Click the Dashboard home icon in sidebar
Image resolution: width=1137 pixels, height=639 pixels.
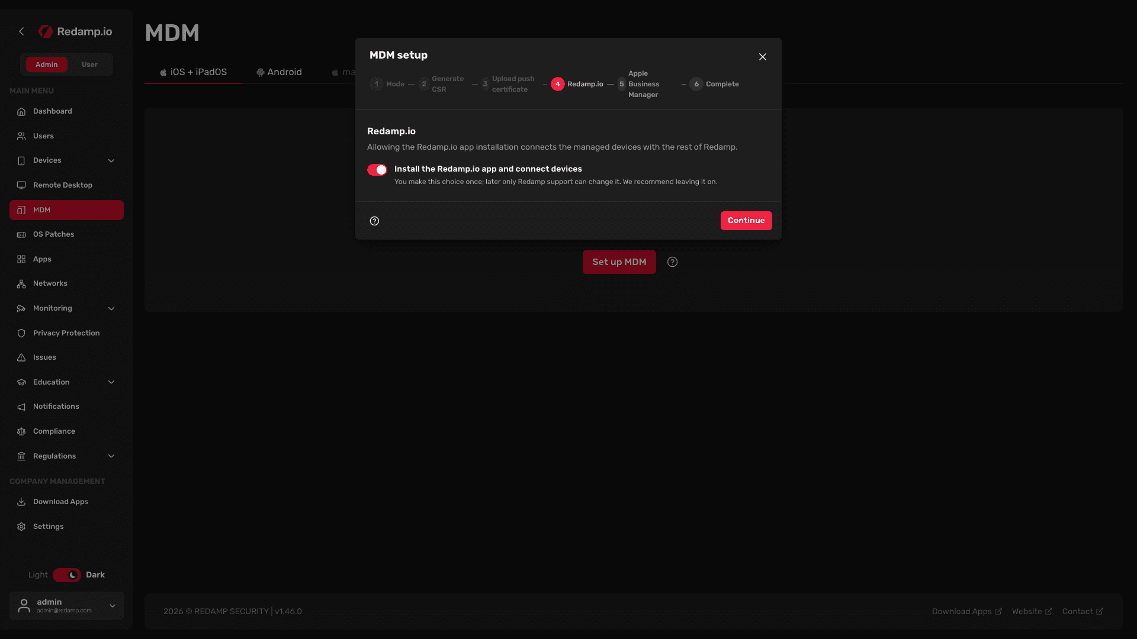(21, 111)
